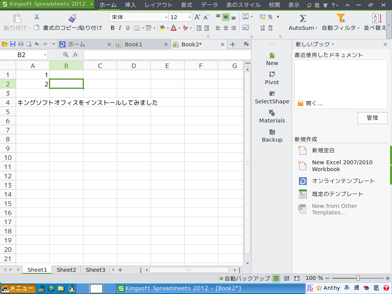The width and height of the screenshot is (392, 294).
Task: Open the メニュー start button in taskbar
Action: coord(18,288)
